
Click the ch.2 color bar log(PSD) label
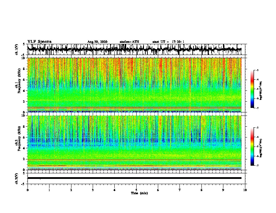coord(261,148)
